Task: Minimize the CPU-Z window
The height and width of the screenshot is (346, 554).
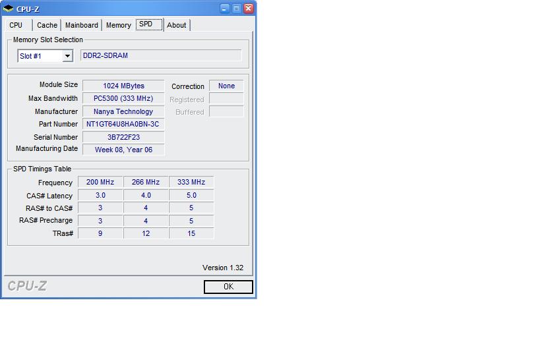Action: (x=224, y=8)
